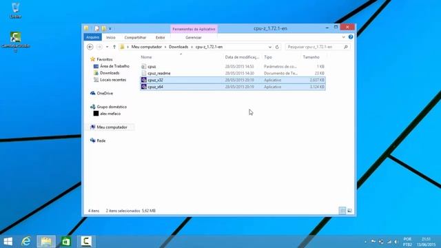Click the Forward navigation arrow
Viewport: 441px width, 248px height.
click(99, 47)
